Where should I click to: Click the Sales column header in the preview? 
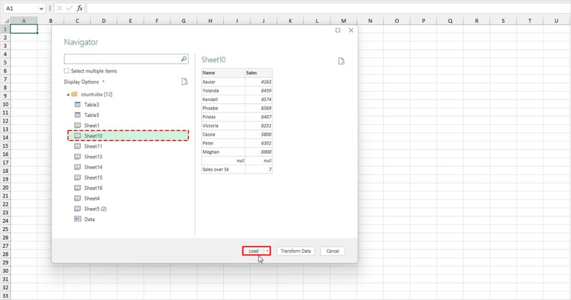tap(259, 73)
